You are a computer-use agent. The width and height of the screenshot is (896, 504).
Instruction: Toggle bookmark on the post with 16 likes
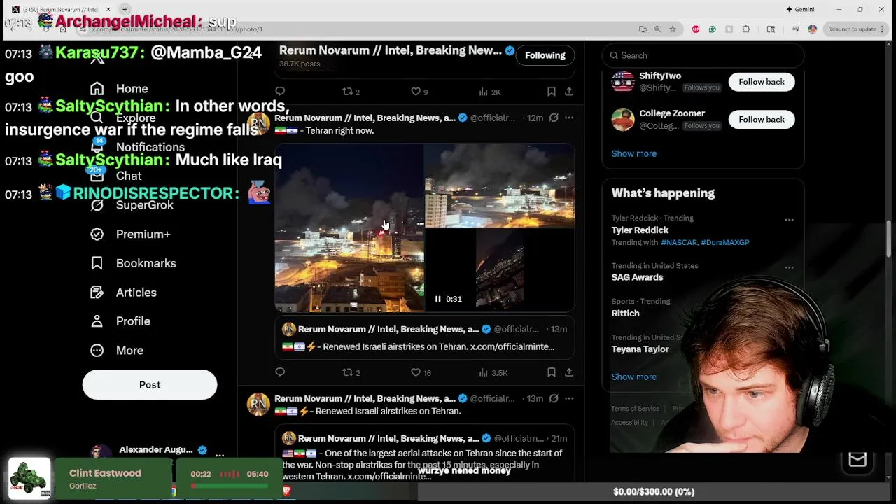click(x=552, y=372)
